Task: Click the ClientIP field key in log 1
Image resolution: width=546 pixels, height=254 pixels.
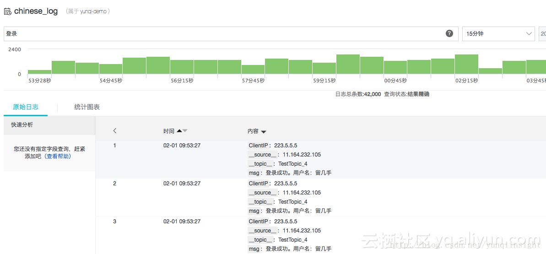Action: [x=258, y=145]
